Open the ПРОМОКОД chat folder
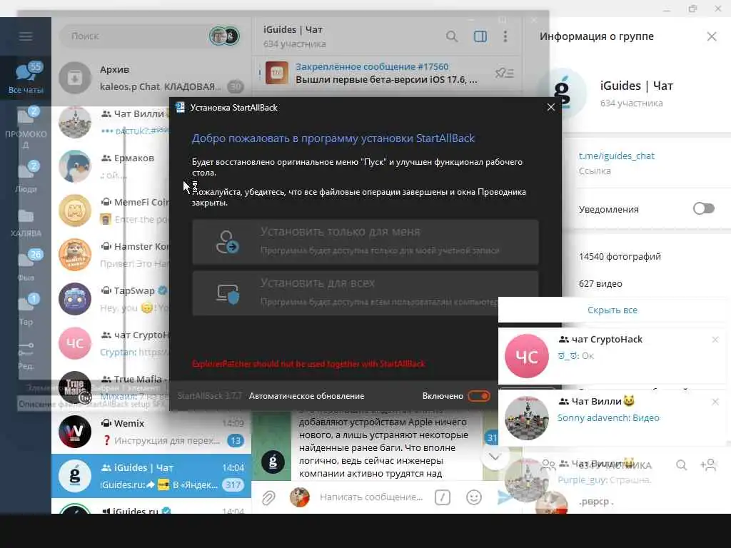 (x=26, y=127)
